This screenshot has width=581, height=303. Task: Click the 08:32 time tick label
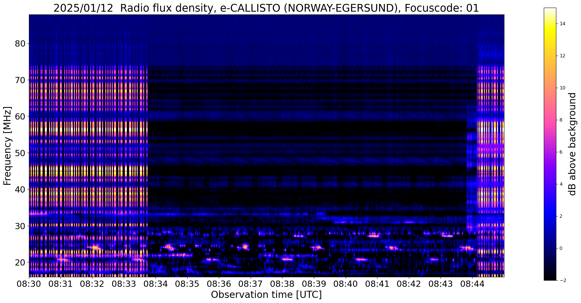(92, 284)
